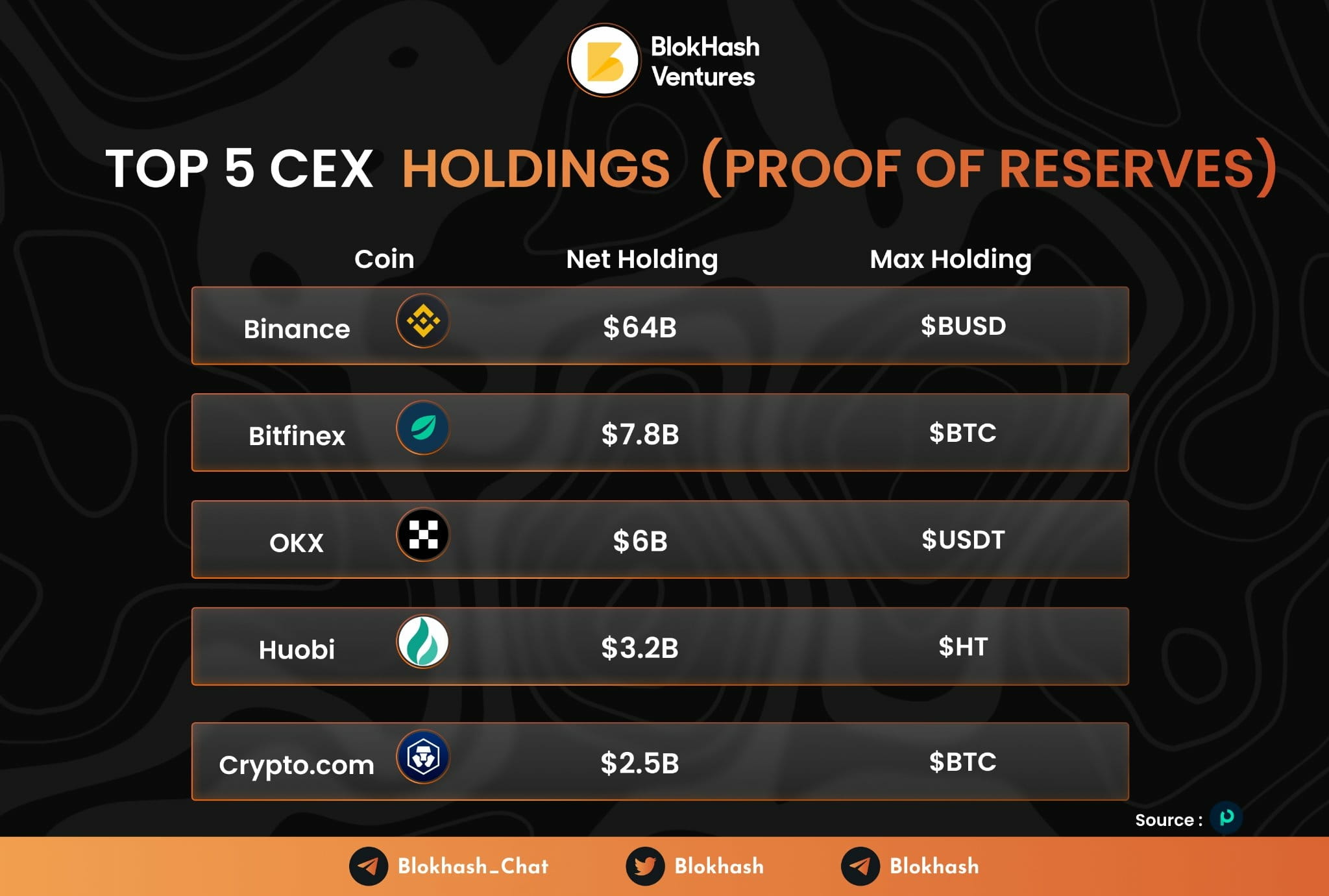This screenshot has width=1329, height=896.
Task: Click the BlokHash Ventures logo icon
Action: [x=604, y=60]
